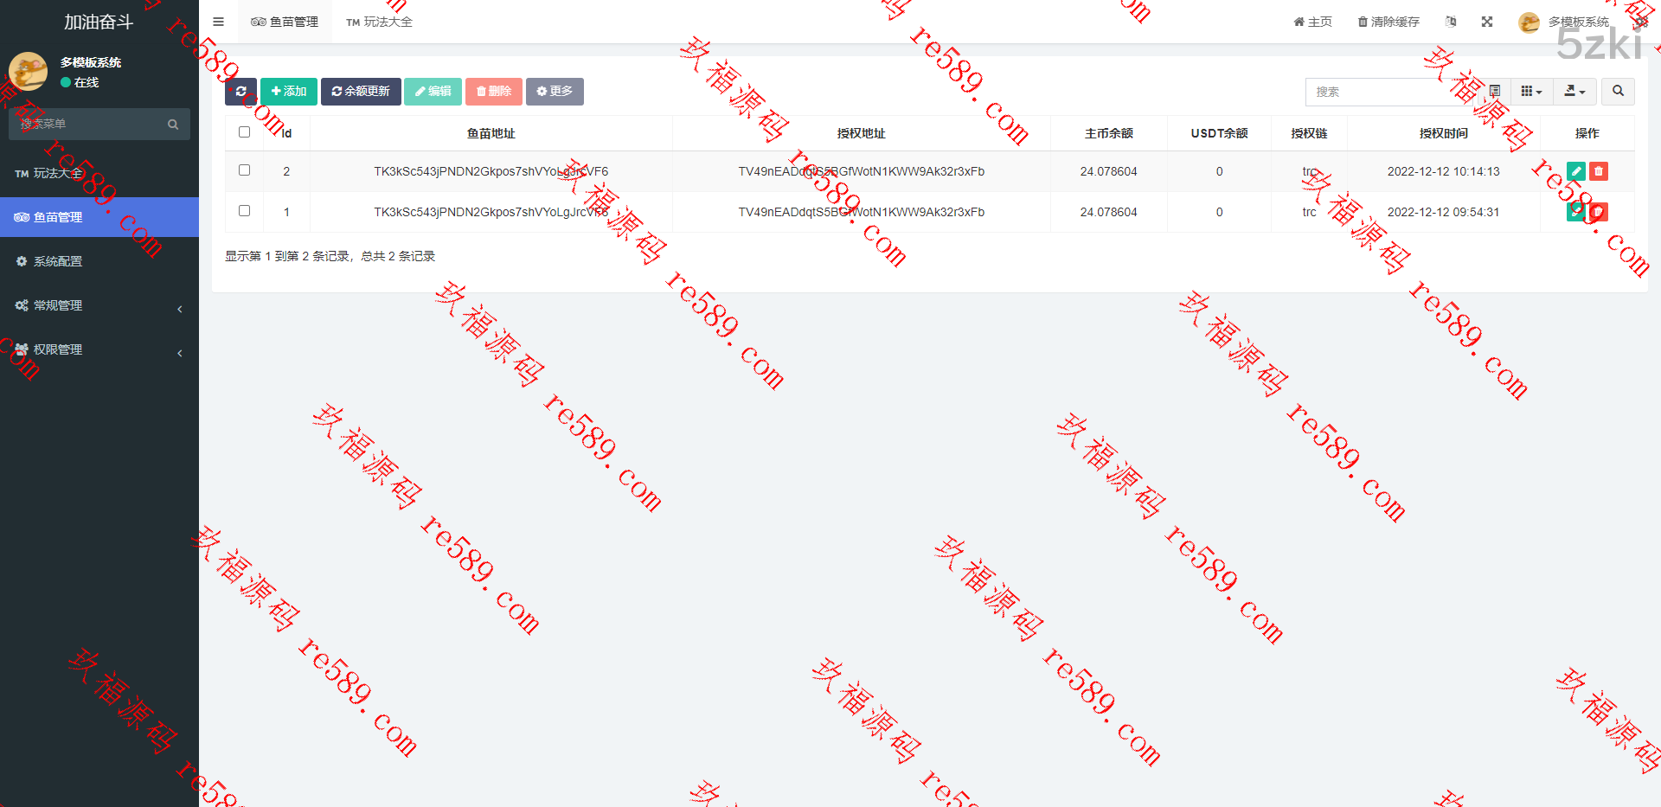The image size is (1661, 807).
Task: Click the settings gears icon at top right
Action: pyautogui.click(x=1641, y=22)
